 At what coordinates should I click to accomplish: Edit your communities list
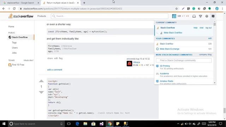click(x=210, y=38)
